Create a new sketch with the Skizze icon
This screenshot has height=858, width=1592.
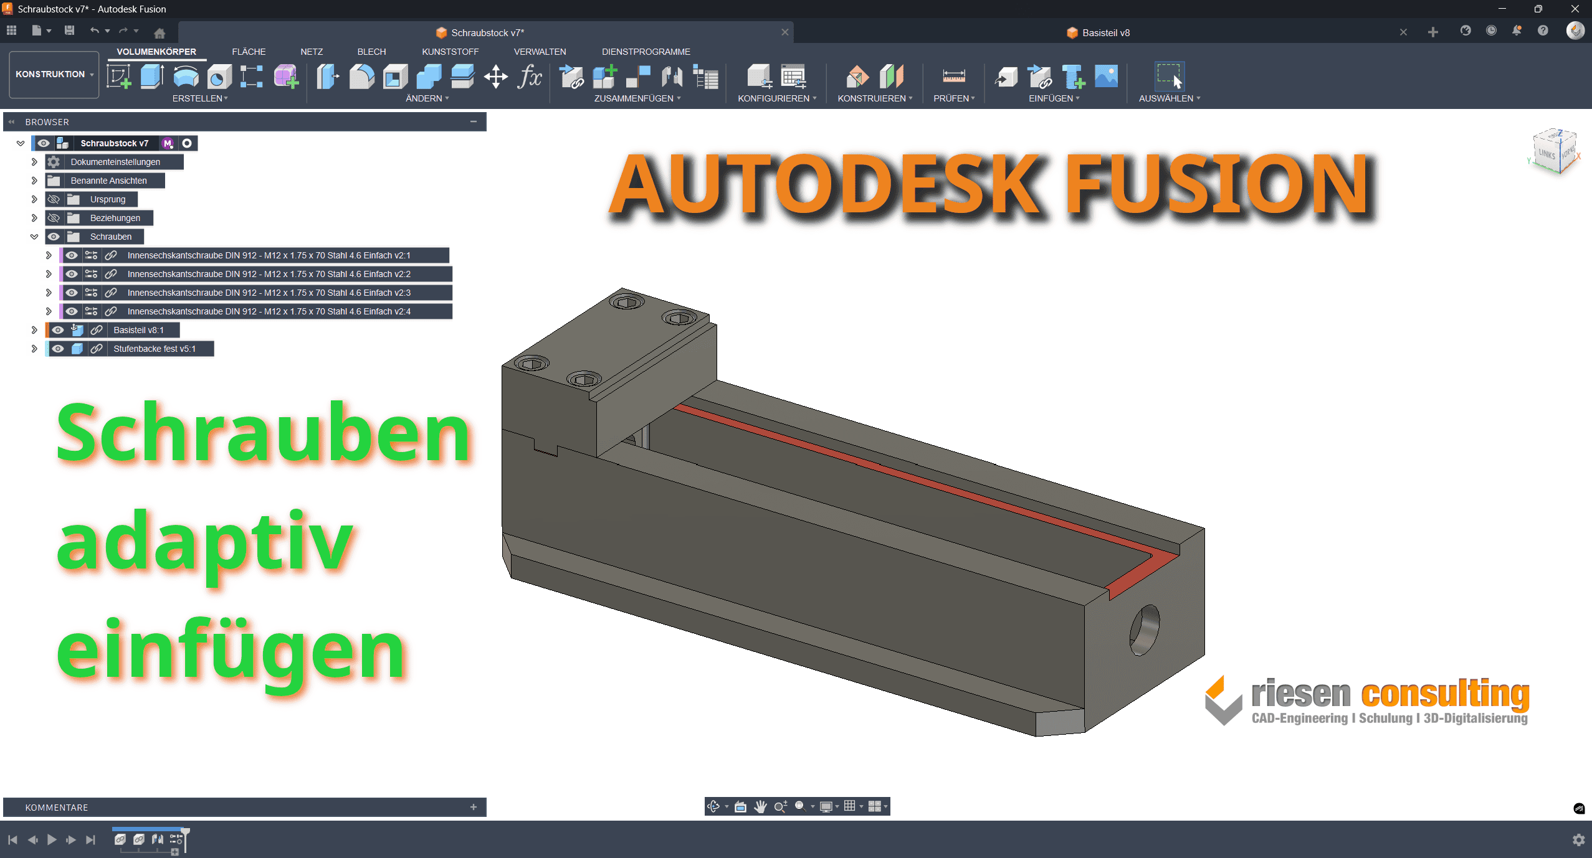coord(119,76)
